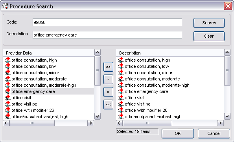The width and height of the screenshot is (234, 142).
Task: Dismiss dialog with the Cancel button
Action: click(x=214, y=133)
